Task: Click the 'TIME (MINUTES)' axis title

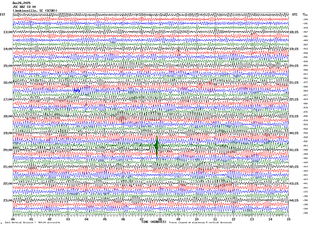Action: click(x=154, y=222)
